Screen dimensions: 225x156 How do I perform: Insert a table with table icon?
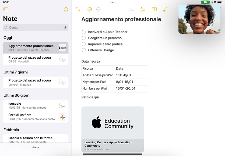(x=154, y=9)
